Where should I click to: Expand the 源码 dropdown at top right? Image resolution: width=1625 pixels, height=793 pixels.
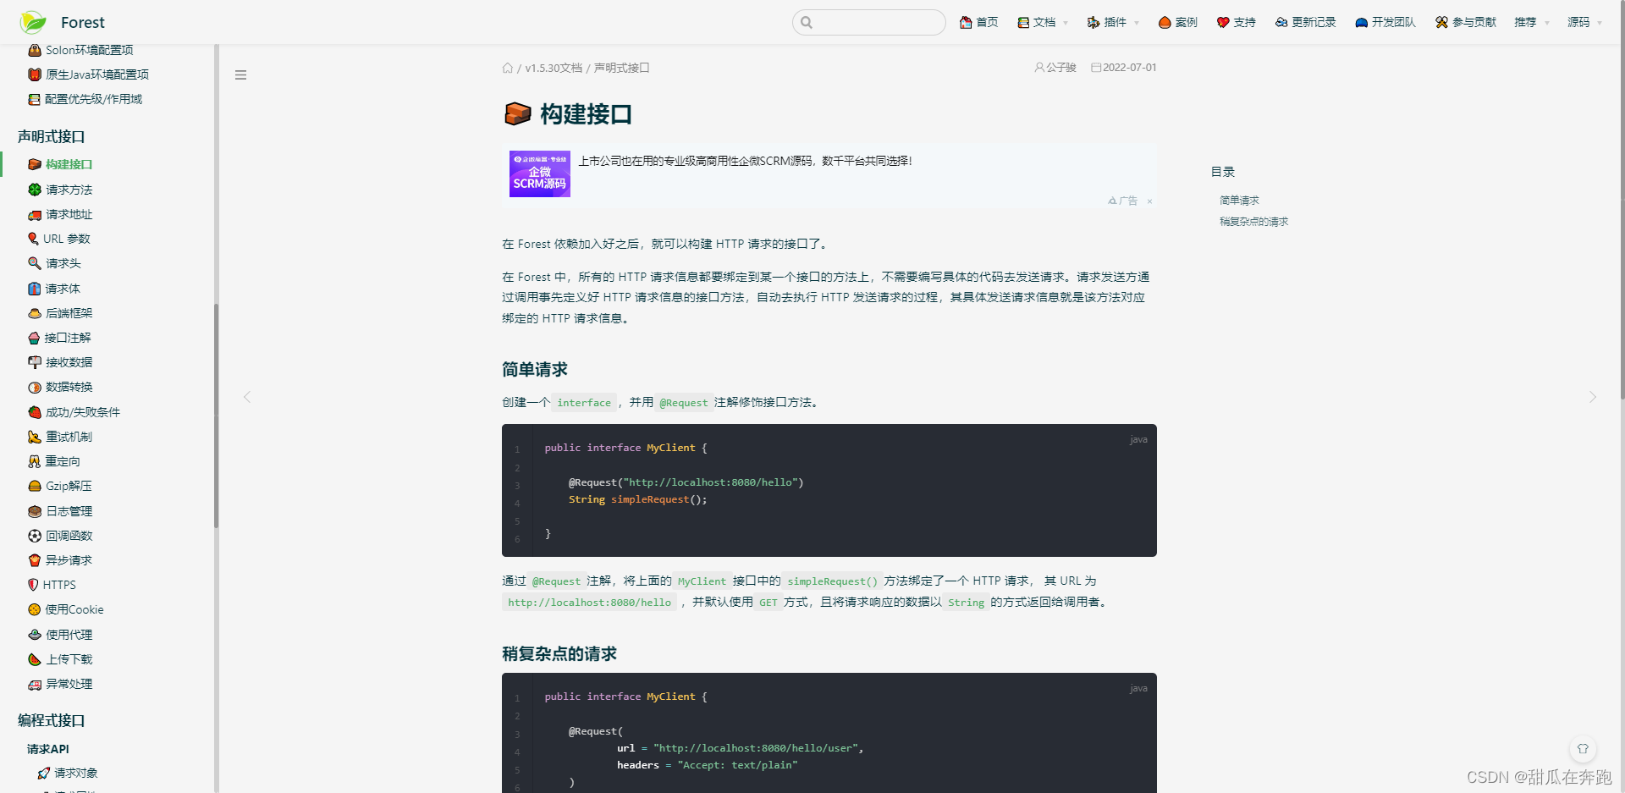pos(1584,22)
